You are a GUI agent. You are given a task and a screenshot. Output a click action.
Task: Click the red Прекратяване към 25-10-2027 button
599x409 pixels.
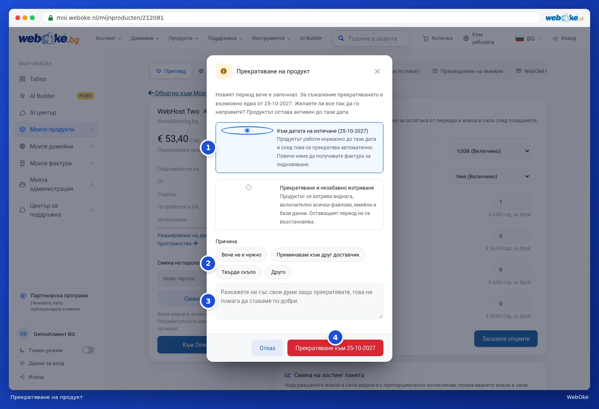click(335, 348)
